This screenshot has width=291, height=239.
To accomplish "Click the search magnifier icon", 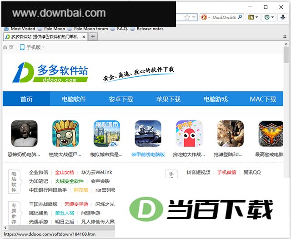I will (240, 17).
